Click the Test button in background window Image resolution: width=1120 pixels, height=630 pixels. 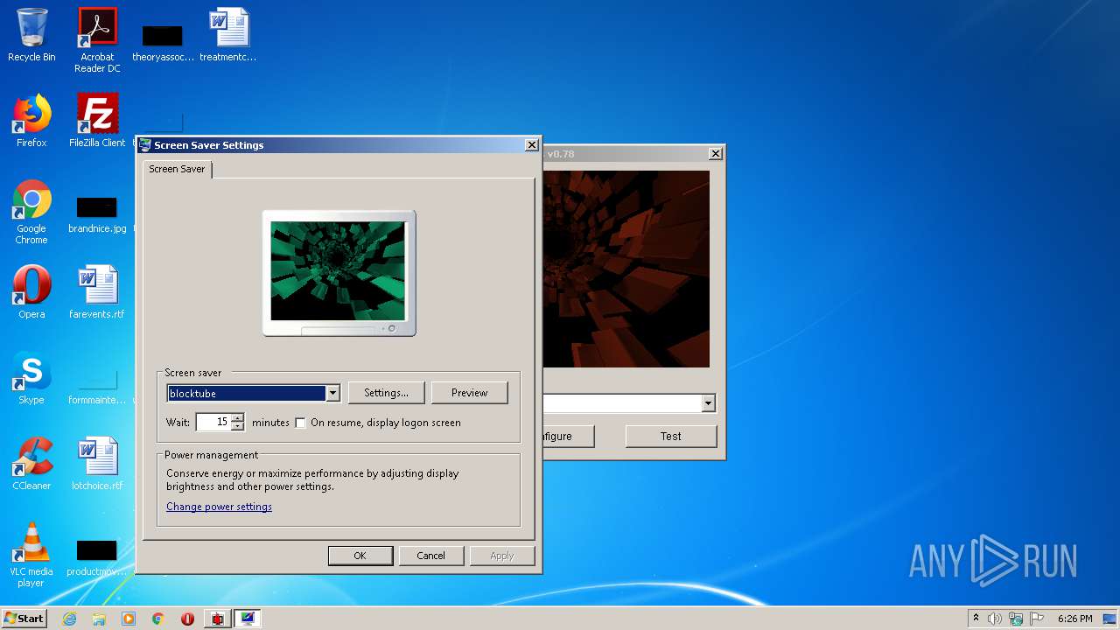click(671, 436)
